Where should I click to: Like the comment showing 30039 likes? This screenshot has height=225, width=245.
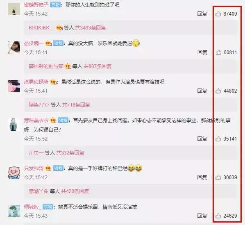218,177
